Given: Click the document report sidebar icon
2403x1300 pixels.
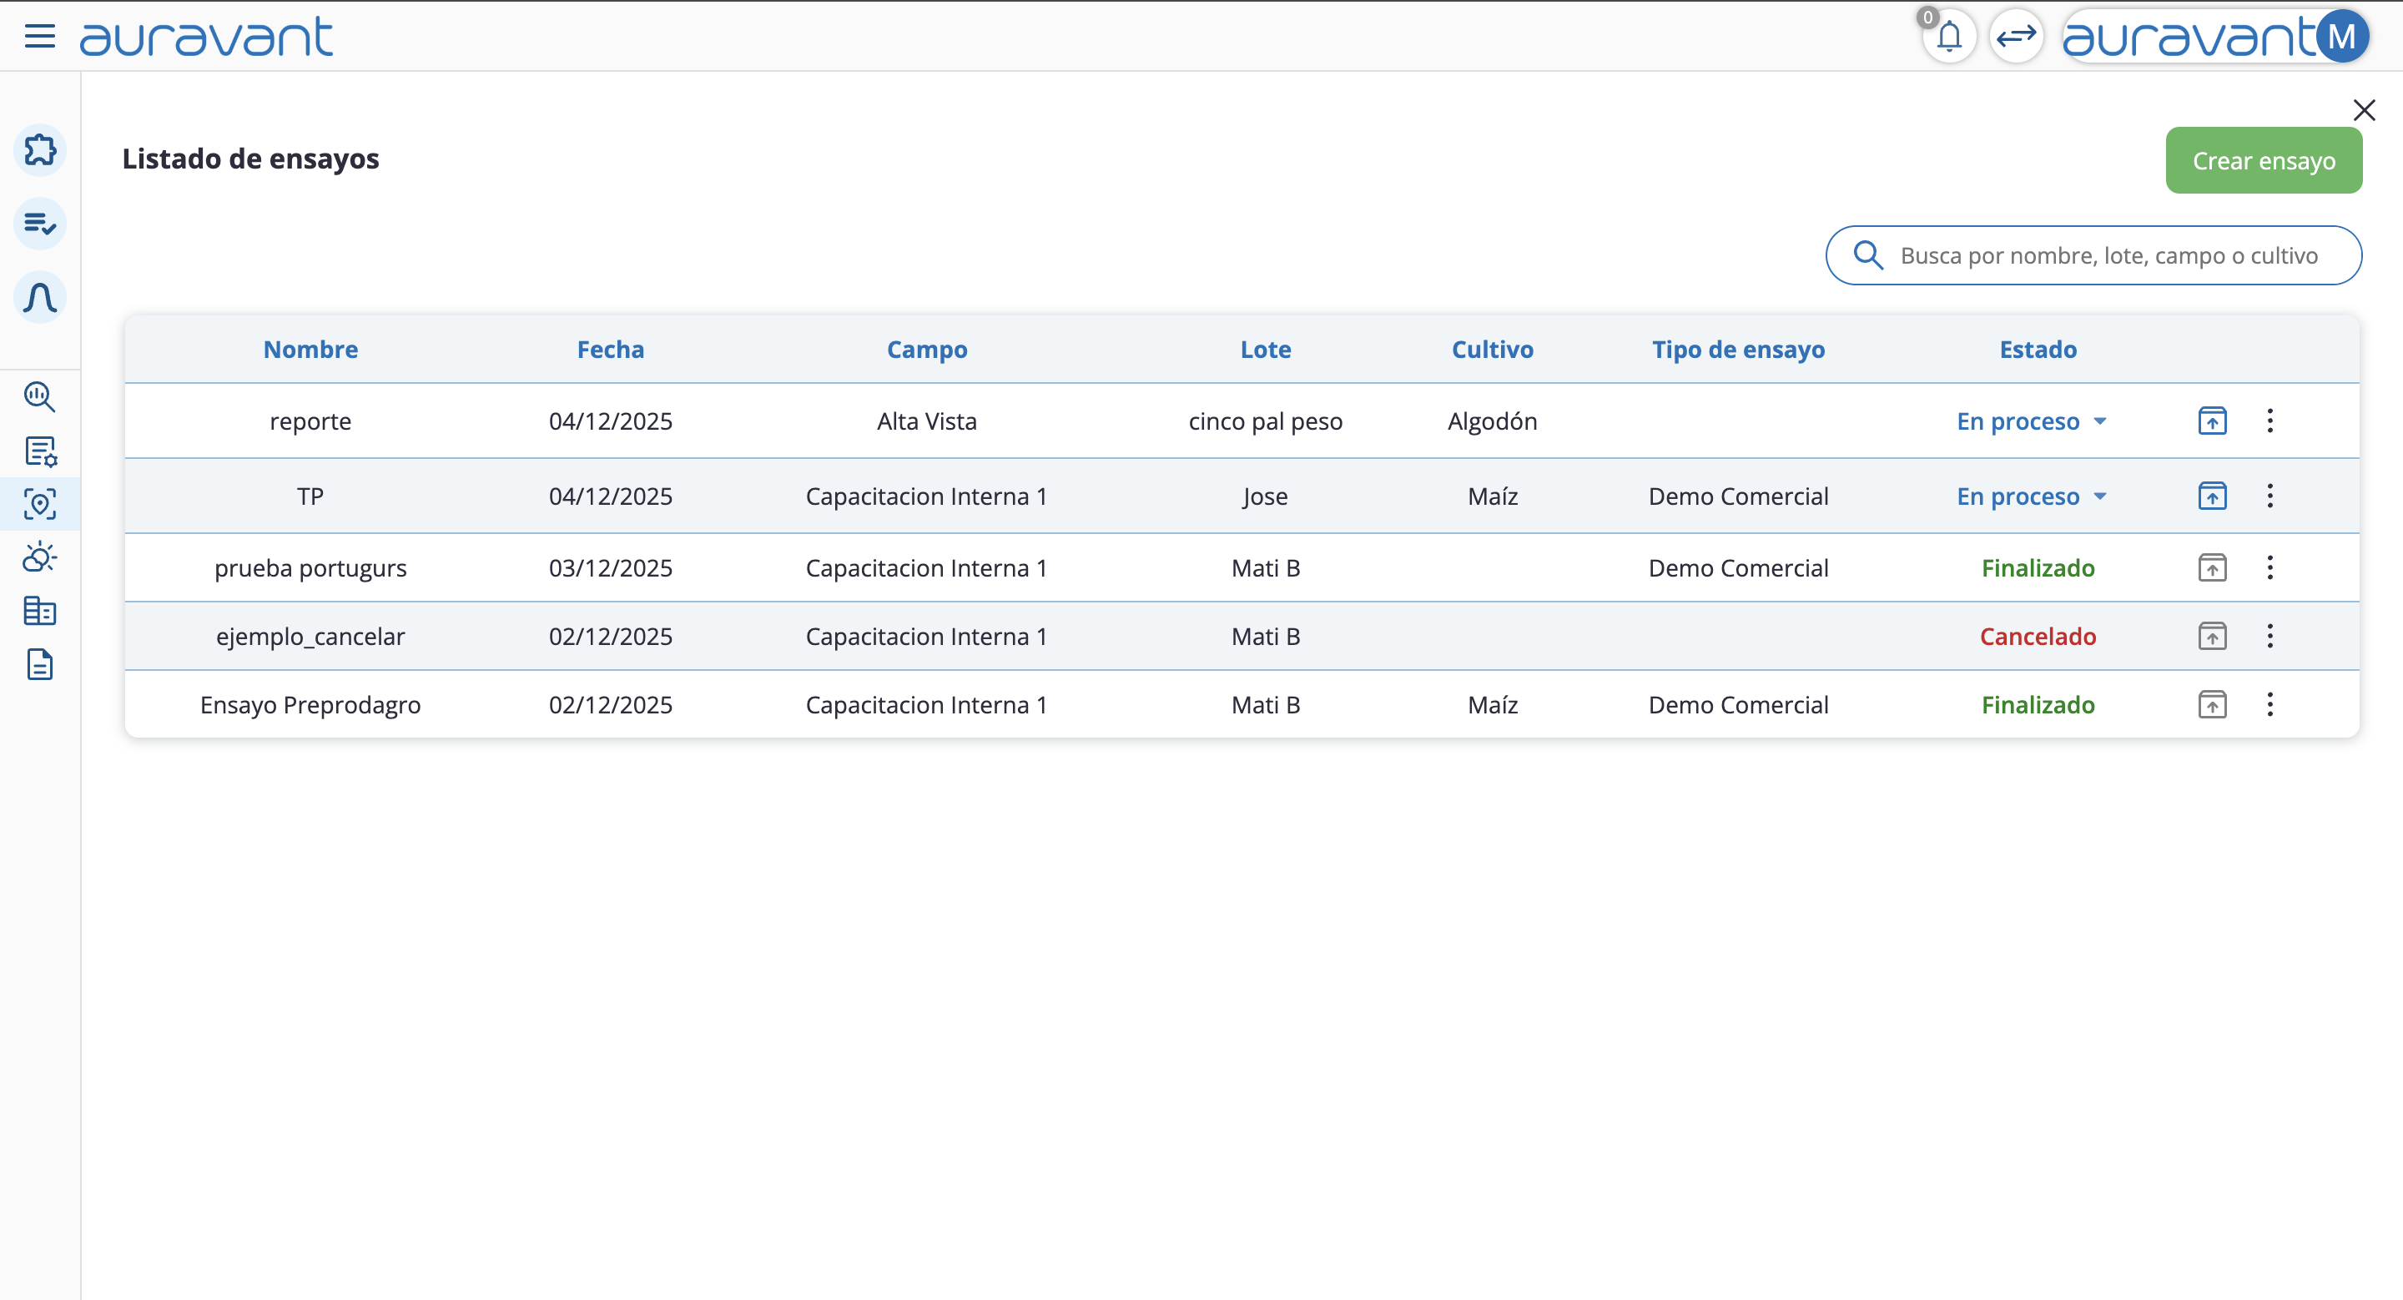Looking at the screenshot, I should tap(40, 665).
